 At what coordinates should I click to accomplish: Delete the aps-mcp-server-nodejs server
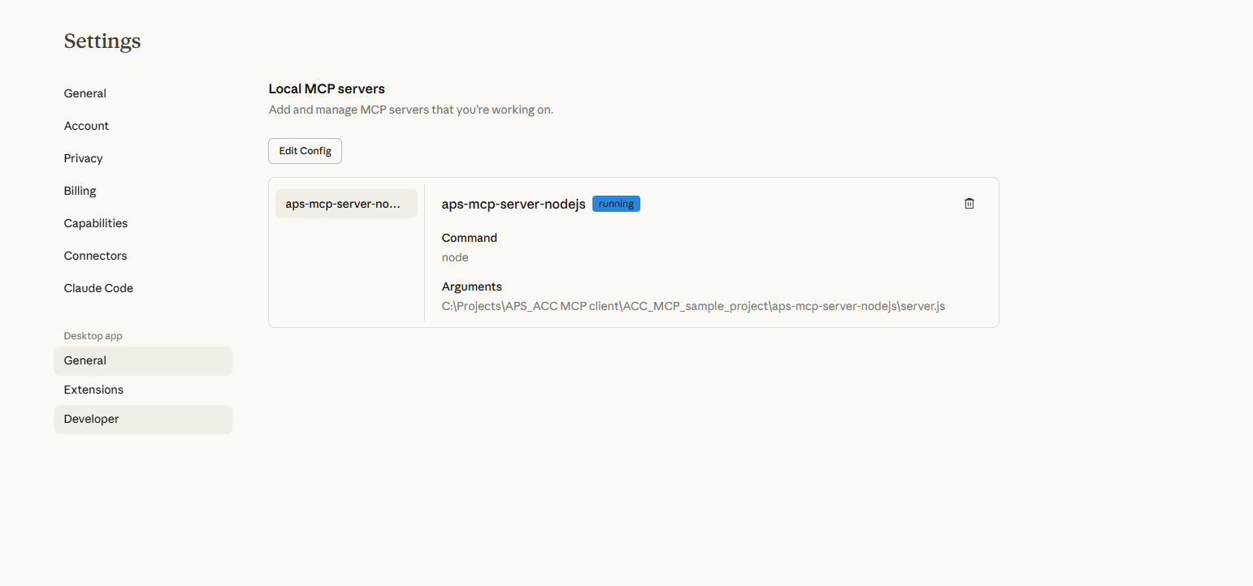[x=969, y=203]
